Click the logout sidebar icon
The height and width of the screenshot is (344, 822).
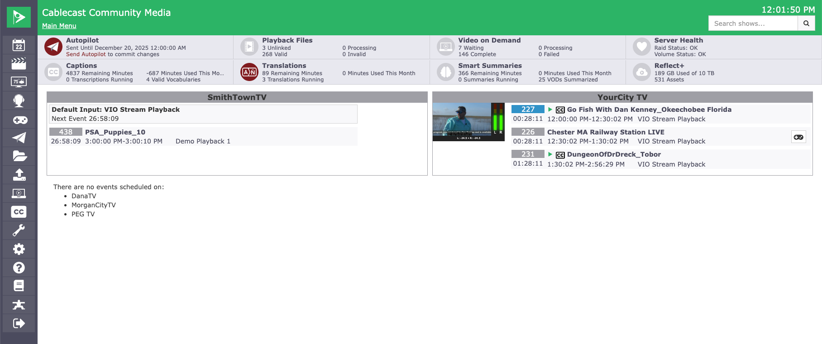[19, 323]
